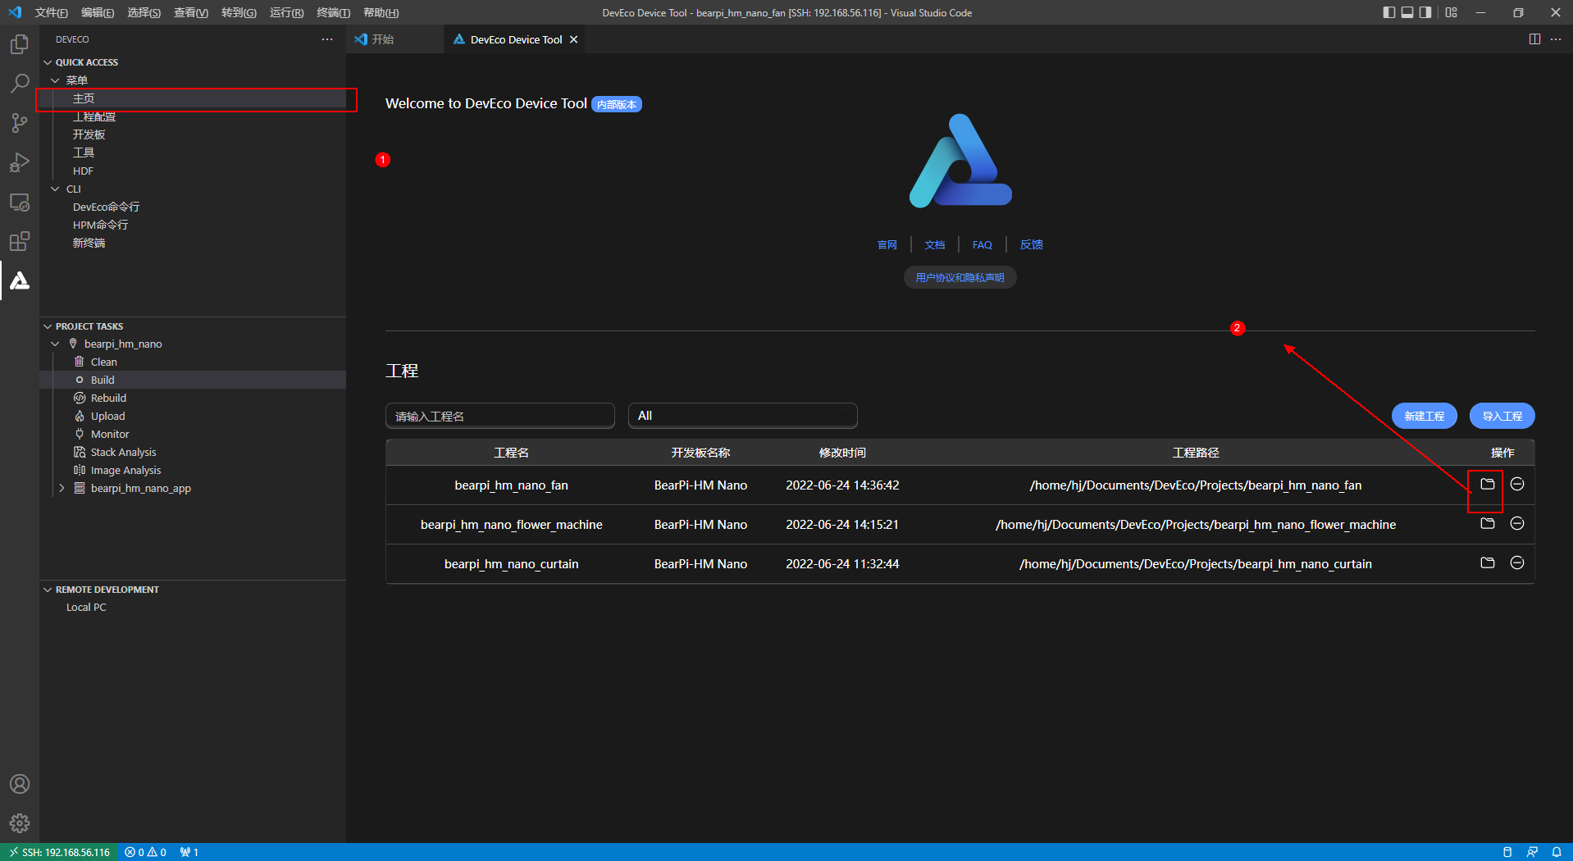Open the 反馈 link
This screenshot has height=861, width=1573.
point(1032,244)
